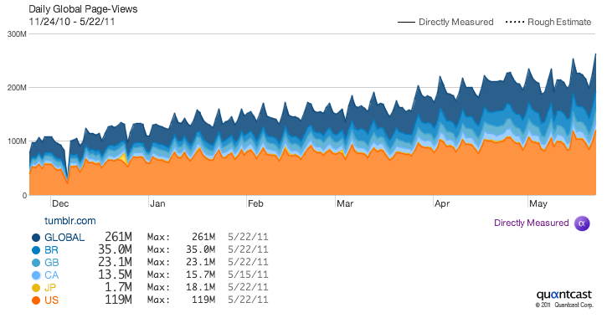Screen dimensions: 607x318
Task: Click the JP max value 18.1M
Action: tap(201, 287)
